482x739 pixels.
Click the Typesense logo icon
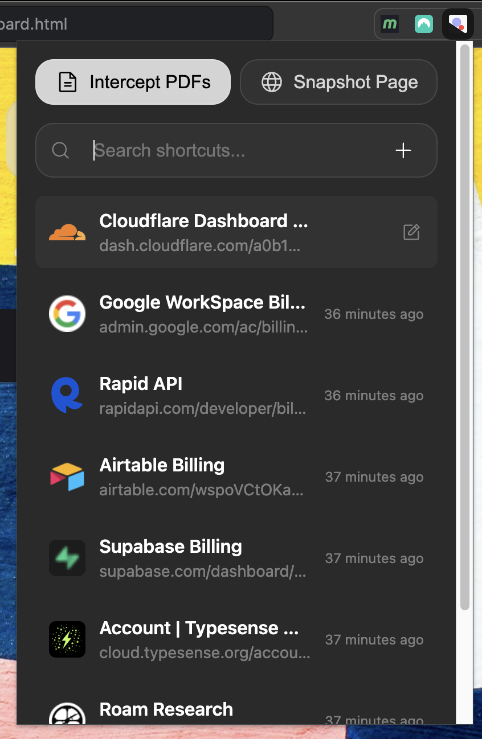[x=67, y=639]
